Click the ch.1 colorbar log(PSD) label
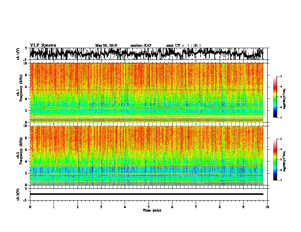This screenshot has height=232, width=301. [285, 99]
